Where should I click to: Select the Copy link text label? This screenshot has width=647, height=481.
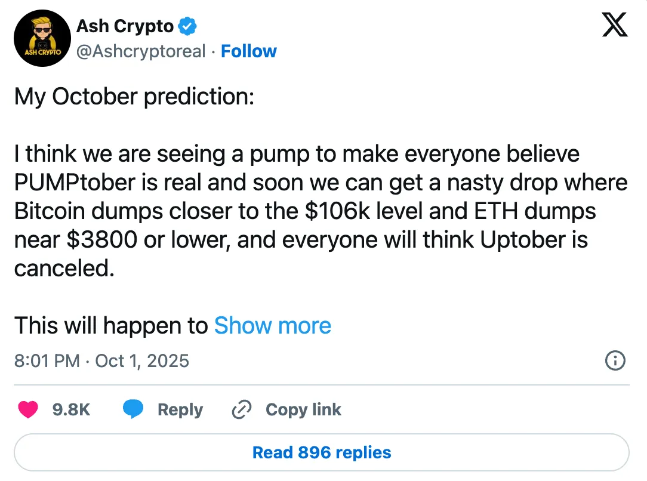tap(303, 409)
